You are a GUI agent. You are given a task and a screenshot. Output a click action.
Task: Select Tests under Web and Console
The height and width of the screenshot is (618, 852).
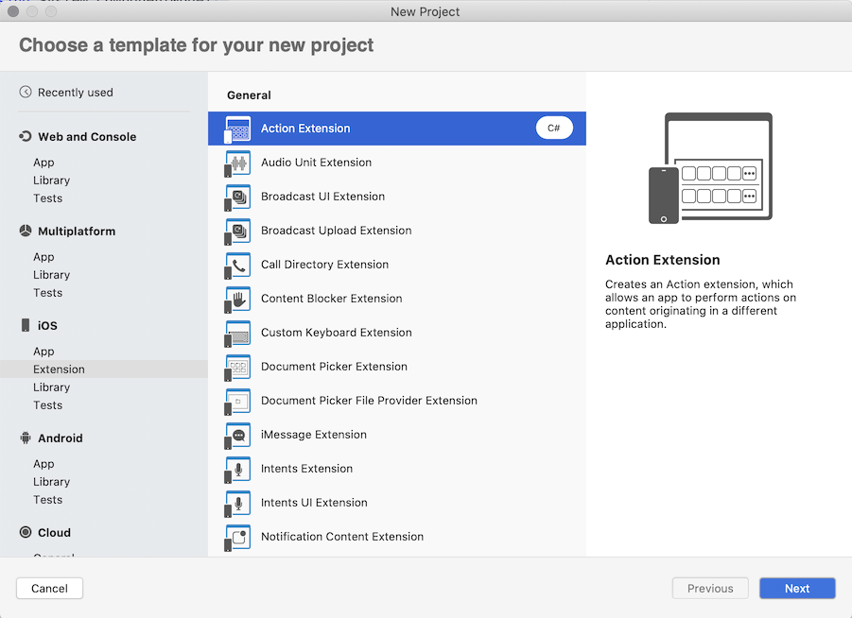click(x=48, y=198)
